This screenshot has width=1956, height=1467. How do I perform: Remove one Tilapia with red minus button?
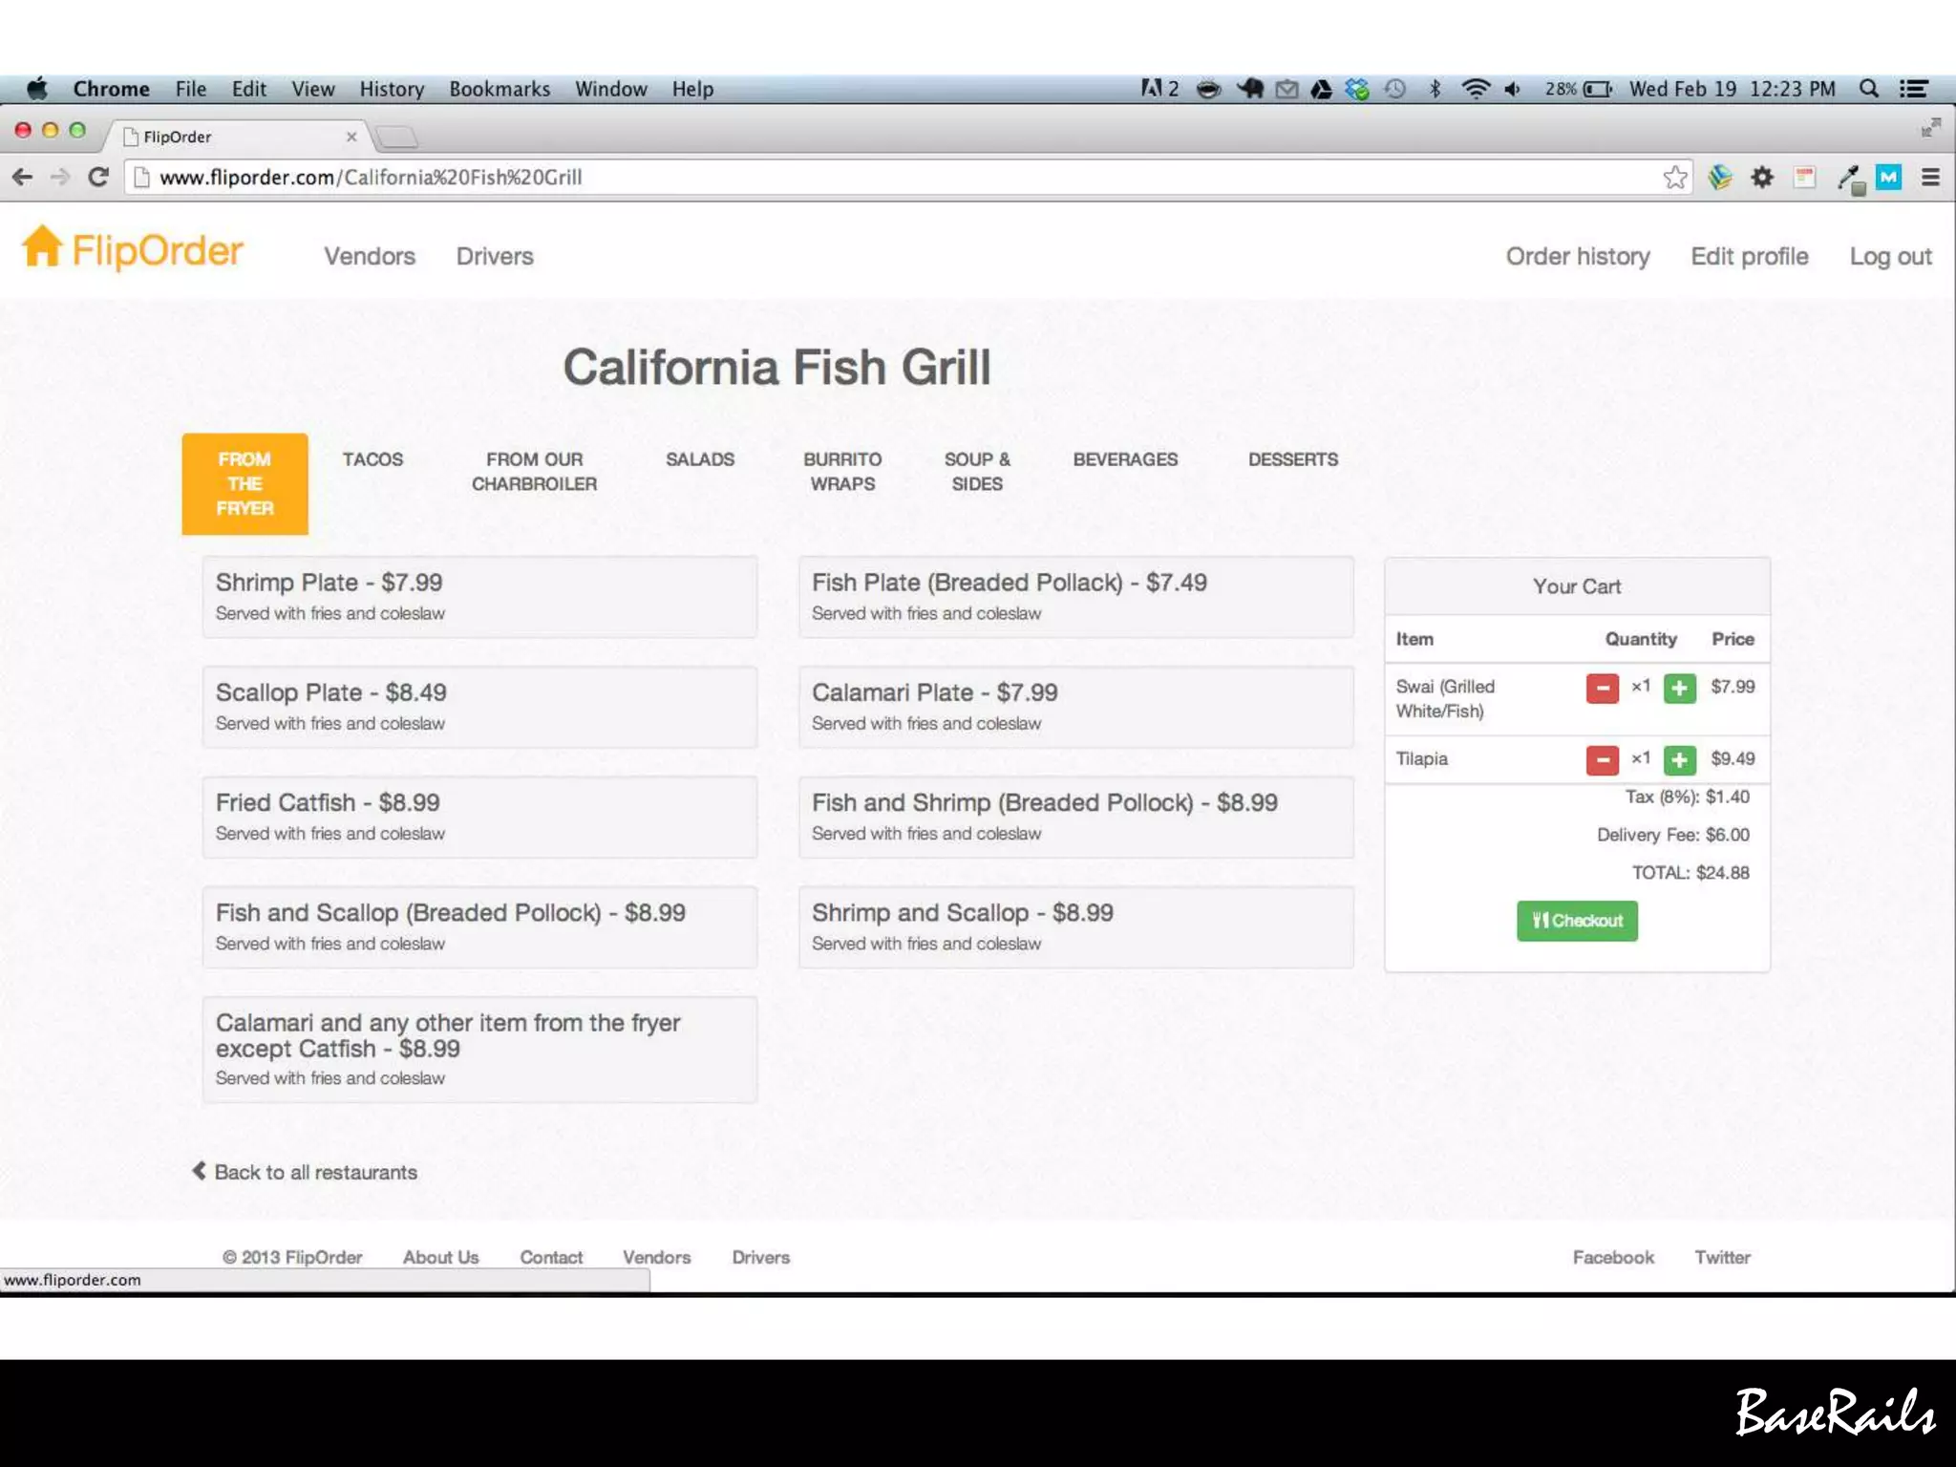(x=1602, y=760)
